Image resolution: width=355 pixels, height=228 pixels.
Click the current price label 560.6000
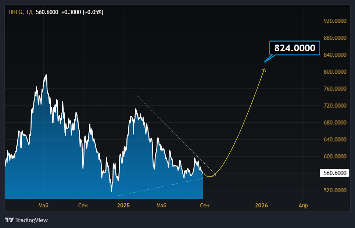(x=335, y=173)
